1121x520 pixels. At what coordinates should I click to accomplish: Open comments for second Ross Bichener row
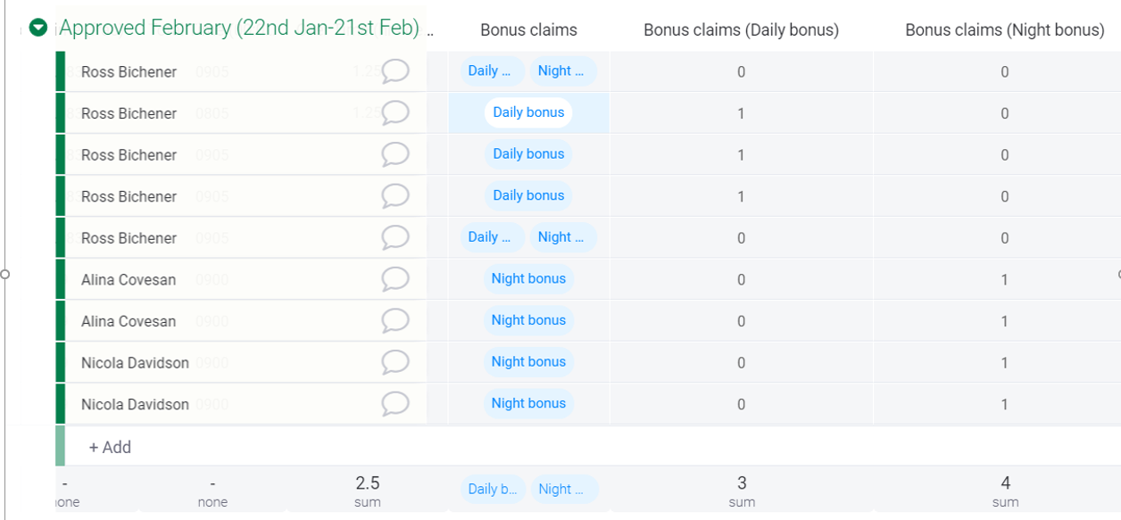tap(394, 113)
